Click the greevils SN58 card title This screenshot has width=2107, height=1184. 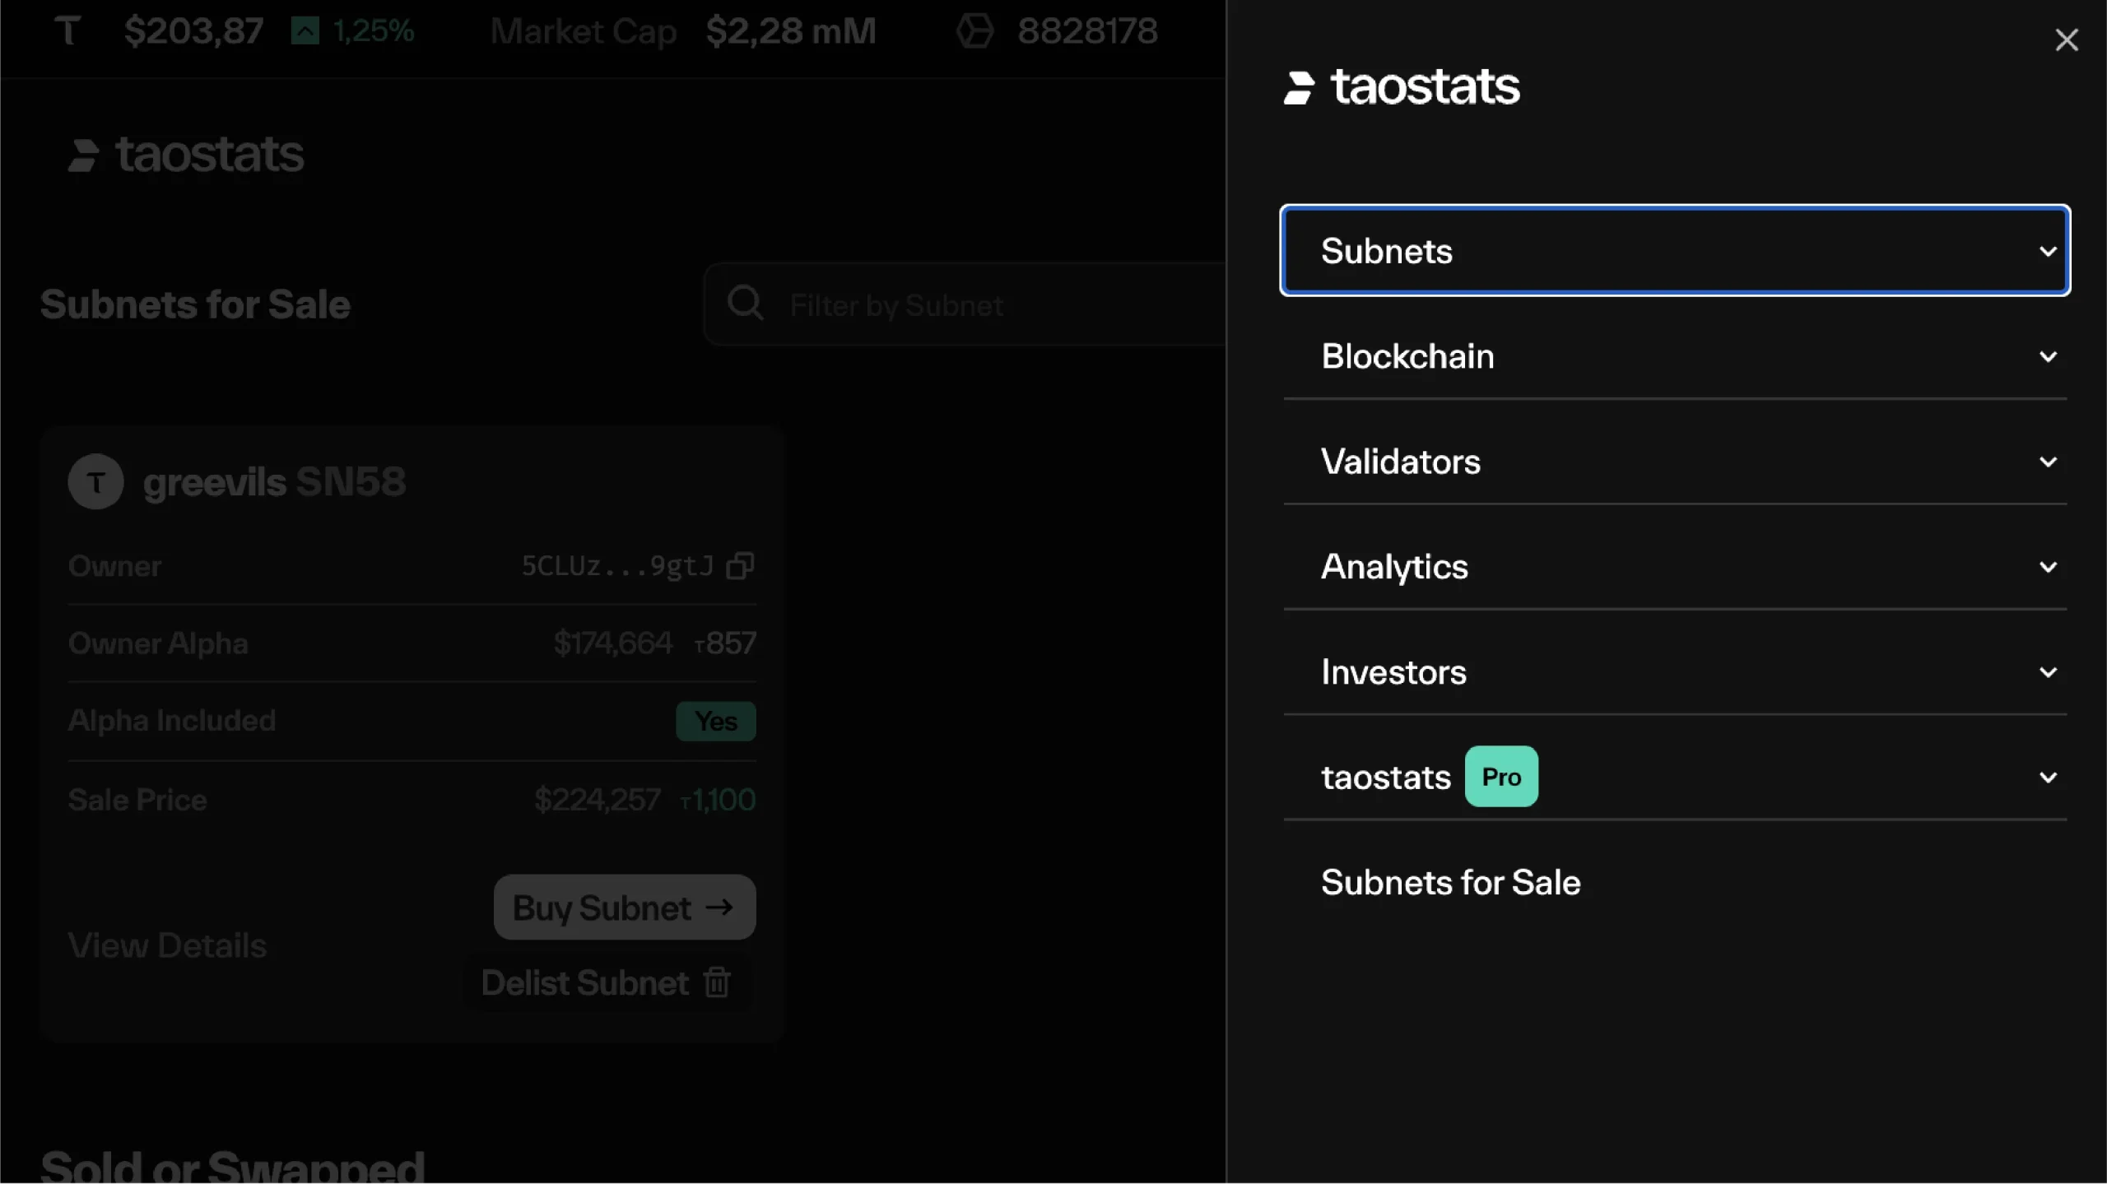pyautogui.click(x=274, y=481)
